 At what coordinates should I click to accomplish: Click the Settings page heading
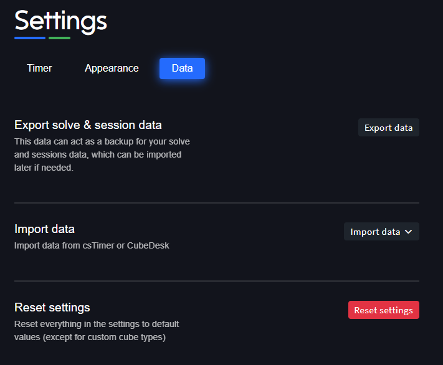tap(60, 22)
